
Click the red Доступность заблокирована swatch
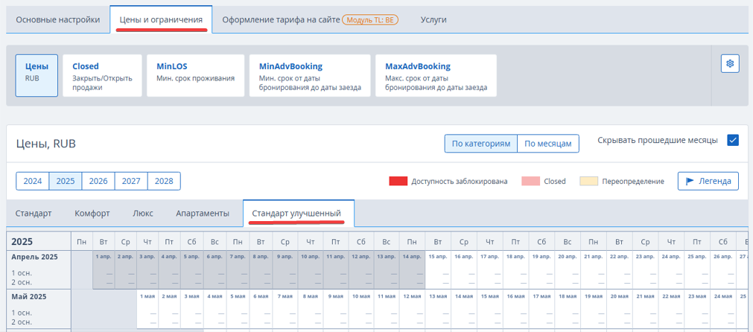click(398, 182)
